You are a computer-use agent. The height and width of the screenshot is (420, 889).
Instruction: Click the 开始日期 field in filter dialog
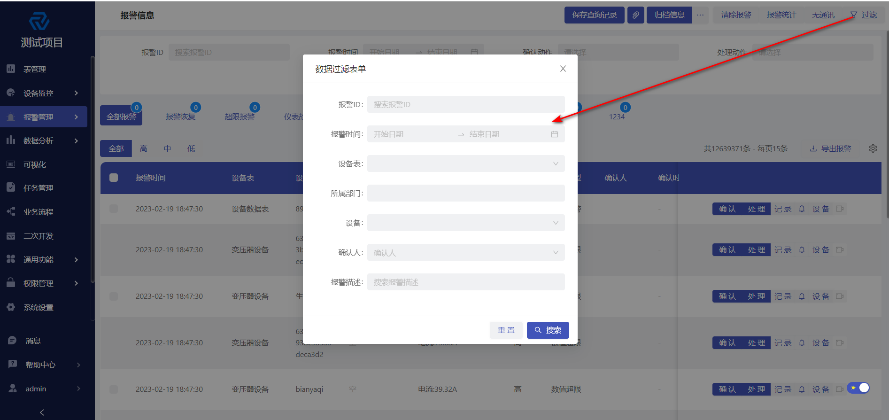click(413, 134)
